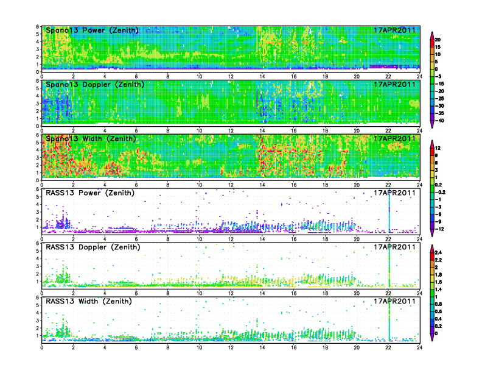Click the "Spano13 Doppler (Zenith)" panel title
The image size is (482, 373).
pos(95,85)
